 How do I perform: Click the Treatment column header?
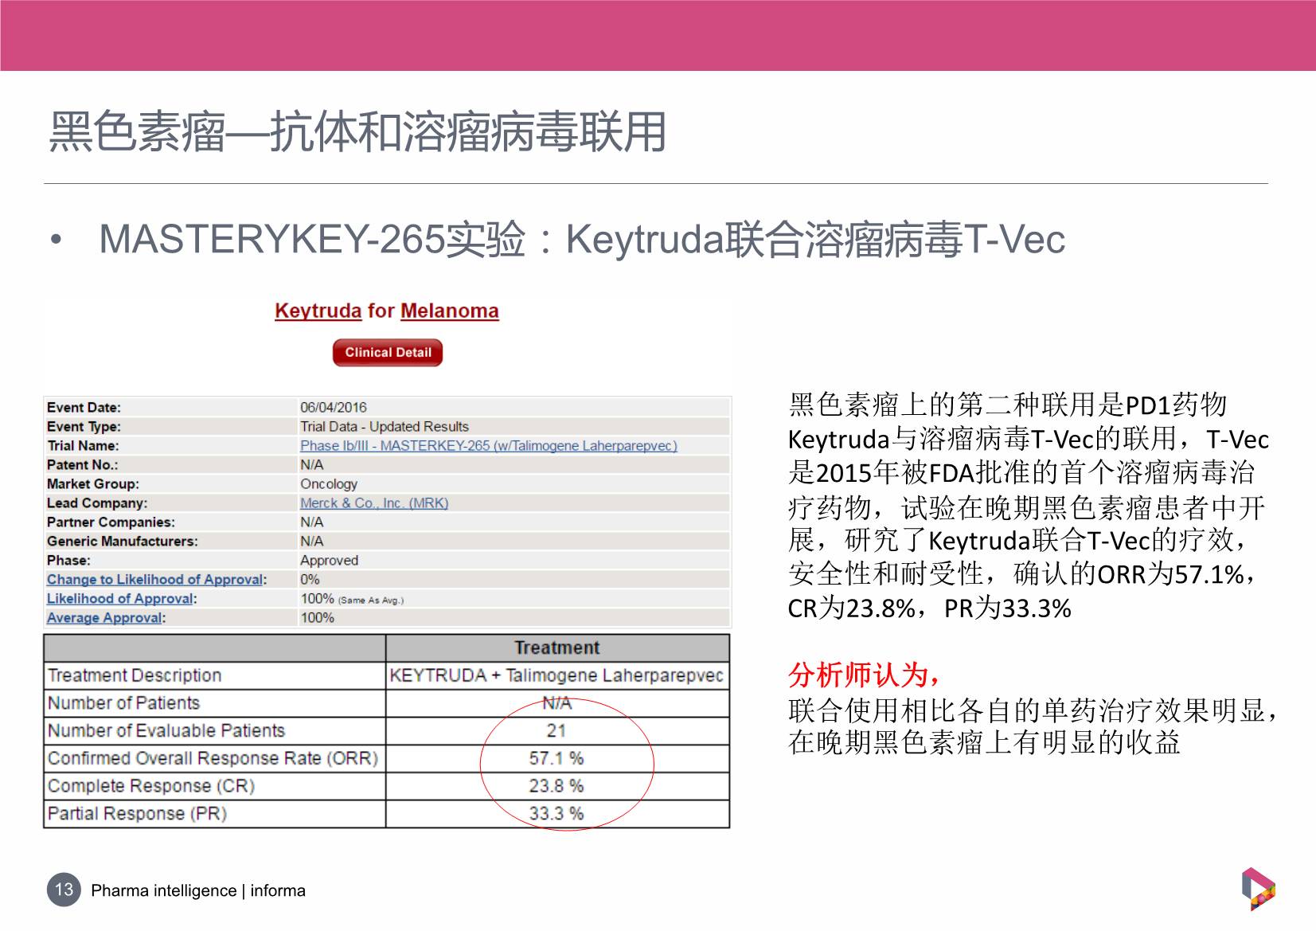557,648
